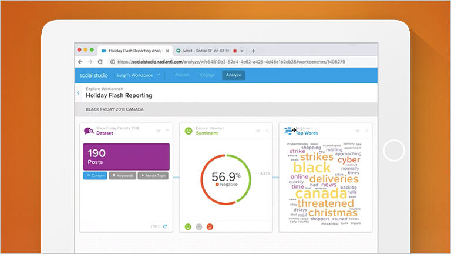Close the Meet - Social SF-on-SF tab
This screenshot has height=254, width=451.
coord(242,51)
